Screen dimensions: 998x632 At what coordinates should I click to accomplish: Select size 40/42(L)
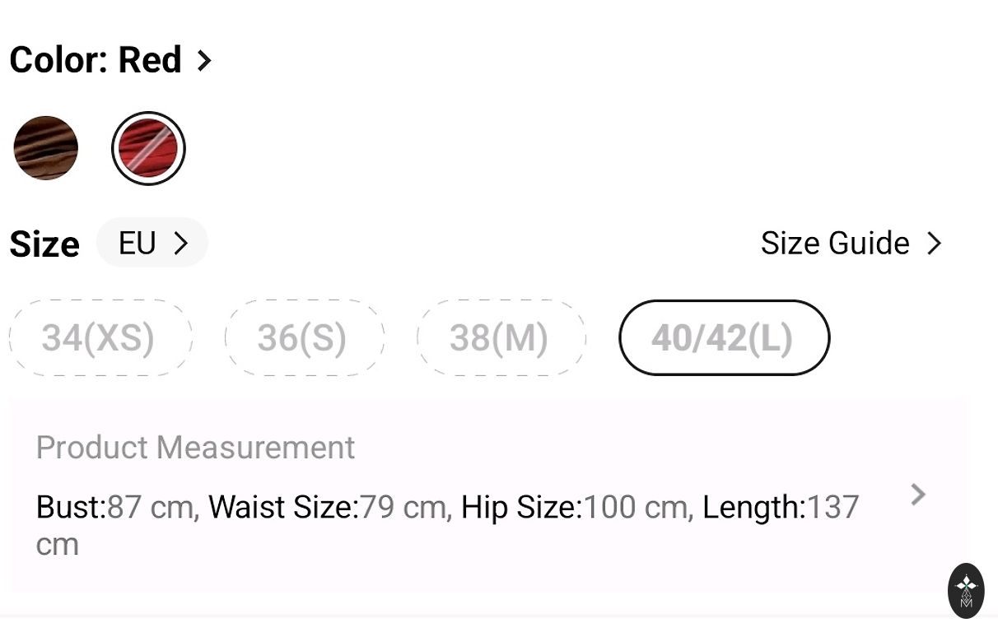click(x=724, y=337)
